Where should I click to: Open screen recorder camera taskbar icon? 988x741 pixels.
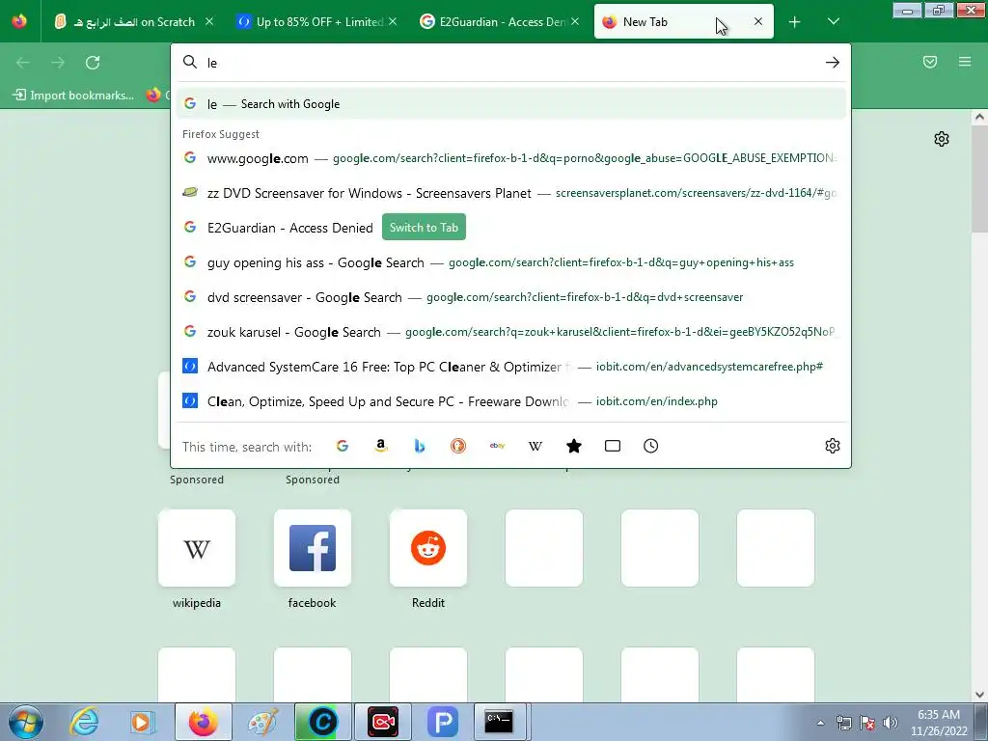[382, 722]
